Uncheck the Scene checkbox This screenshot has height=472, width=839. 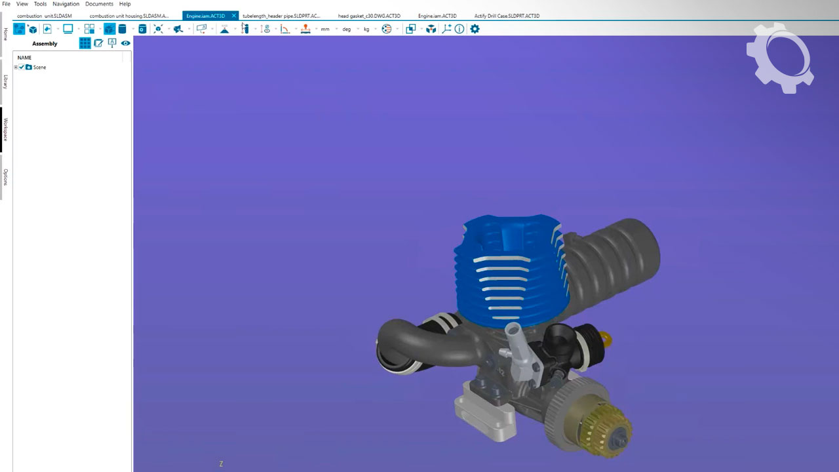click(22, 67)
